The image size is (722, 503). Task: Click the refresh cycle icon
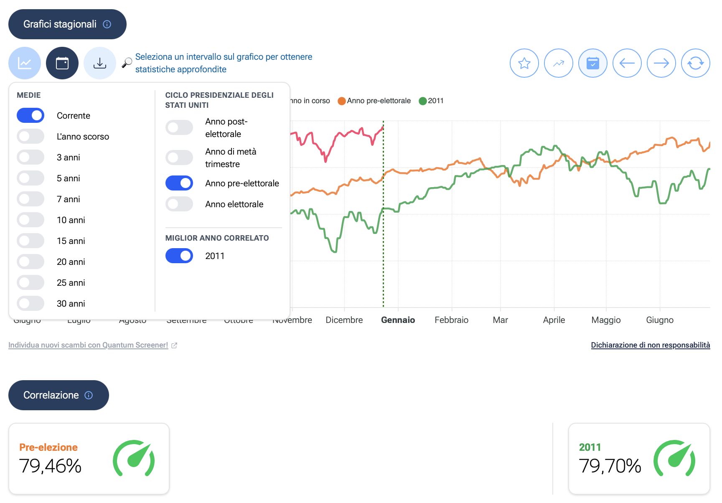[695, 63]
